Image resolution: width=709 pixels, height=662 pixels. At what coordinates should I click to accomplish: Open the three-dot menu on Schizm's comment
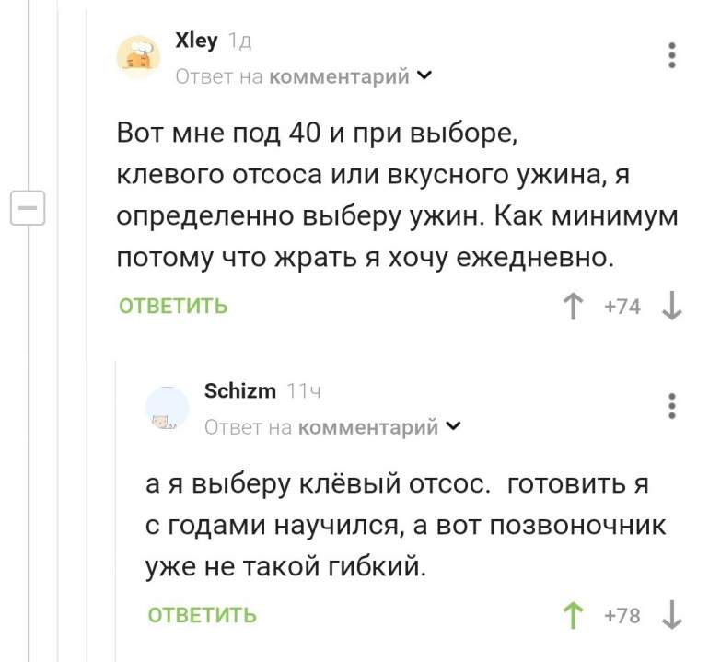click(672, 406)
